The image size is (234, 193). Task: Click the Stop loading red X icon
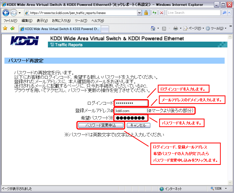click(162, 13)
